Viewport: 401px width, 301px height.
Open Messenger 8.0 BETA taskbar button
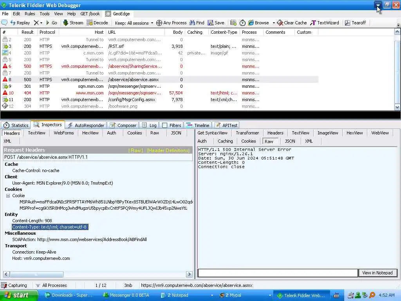coord(126,296)
